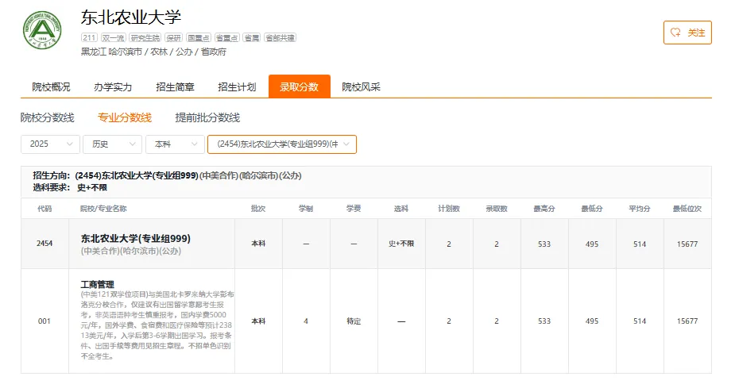Click the 院校/专业名称 column header
The image size is (739, 388).
(x=103, y=209)
